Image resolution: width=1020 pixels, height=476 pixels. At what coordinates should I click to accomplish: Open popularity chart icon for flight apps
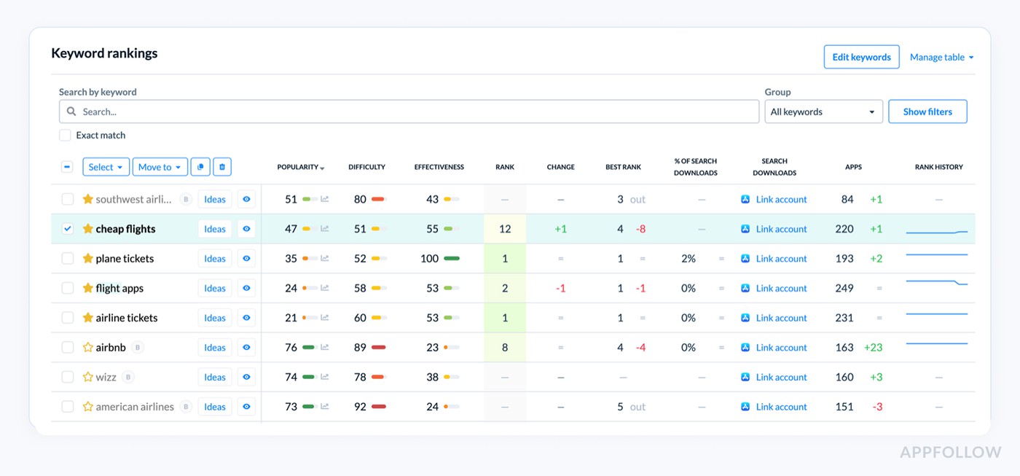325,288
